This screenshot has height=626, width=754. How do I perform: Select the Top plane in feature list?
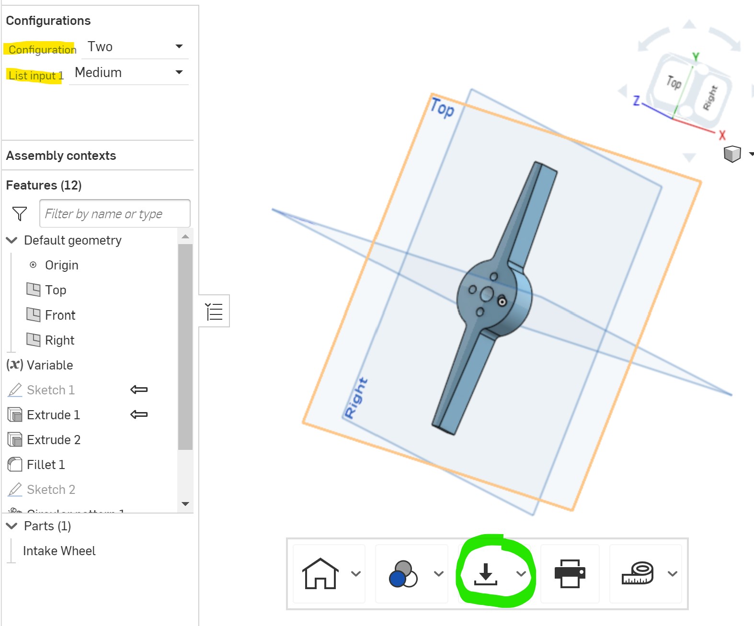pos(56,290)
